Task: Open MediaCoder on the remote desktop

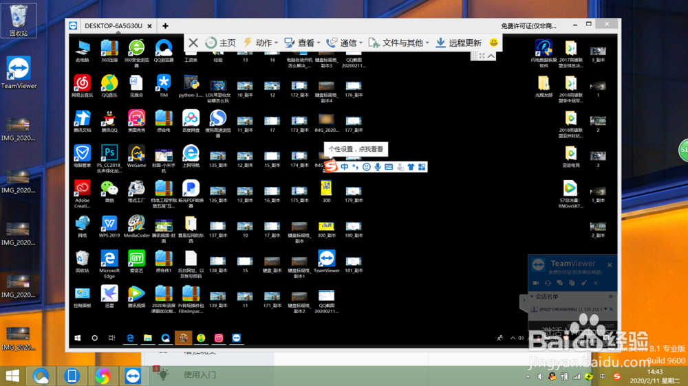Action: point(136,226)
